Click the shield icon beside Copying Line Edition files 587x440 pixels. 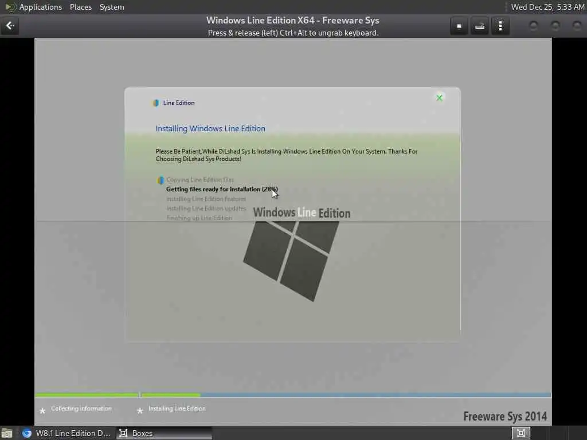(x=161, y=180)
